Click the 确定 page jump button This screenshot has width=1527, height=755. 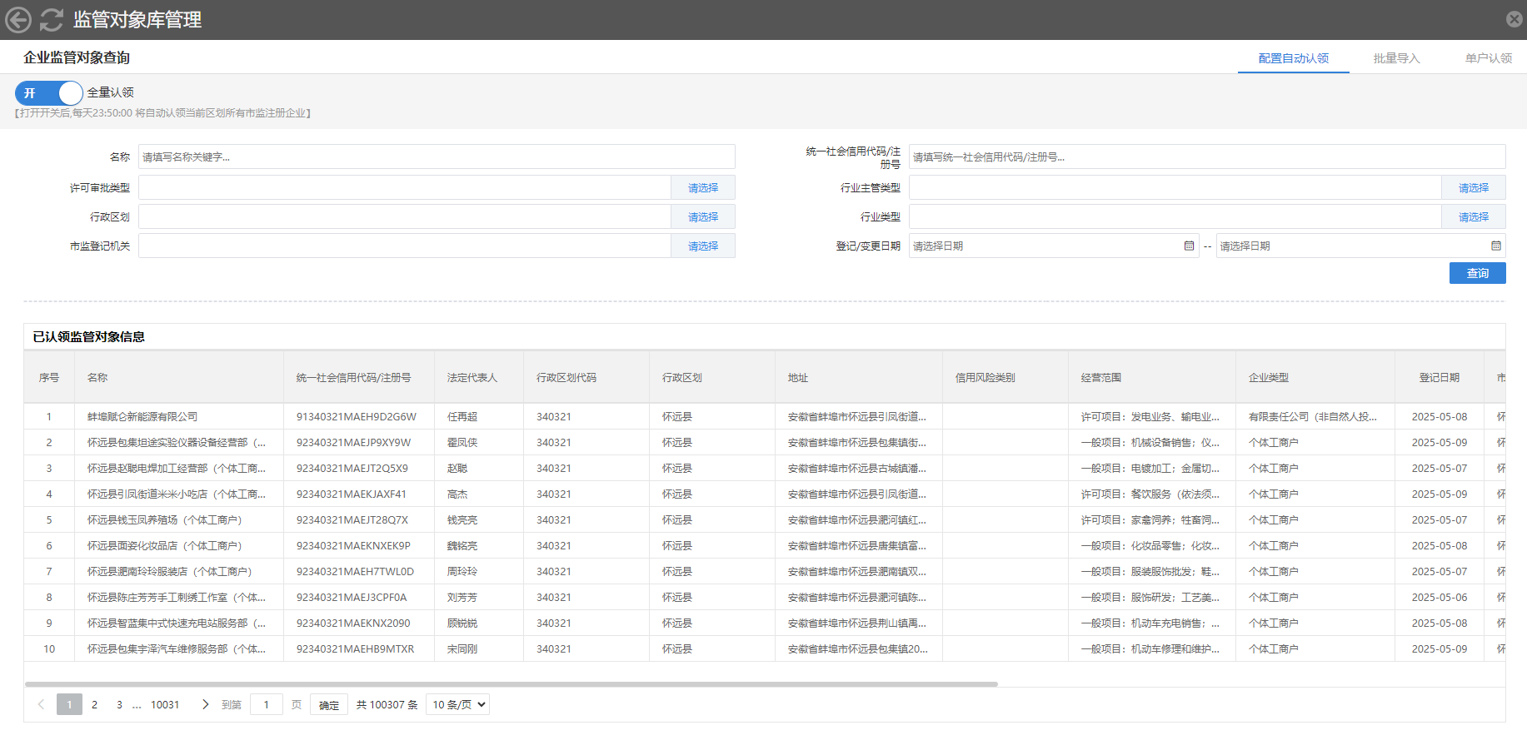click(x=329, y=704)
